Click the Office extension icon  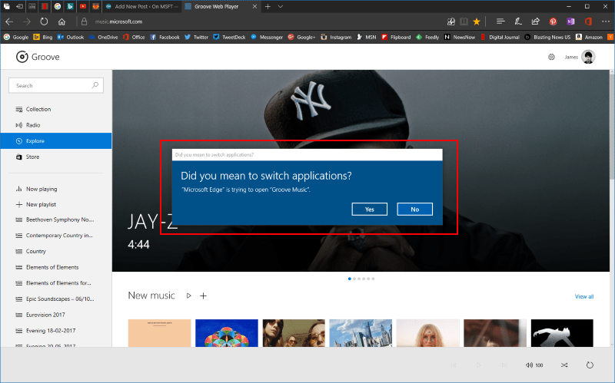coord(588,22)
